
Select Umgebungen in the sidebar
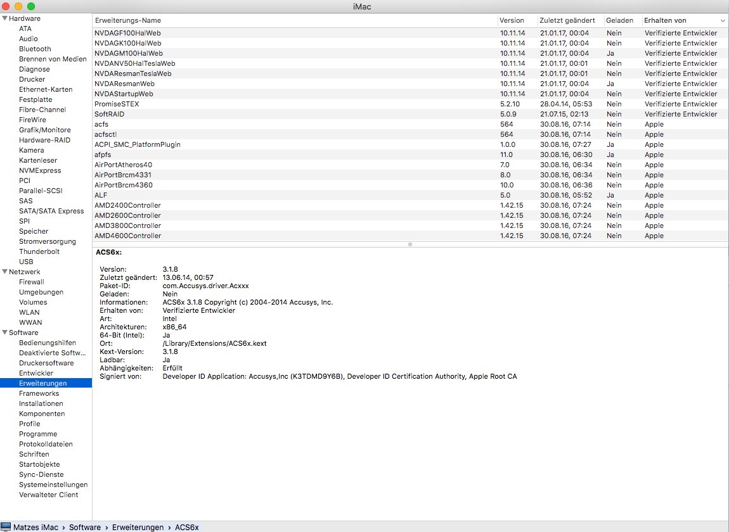[41, 292]
